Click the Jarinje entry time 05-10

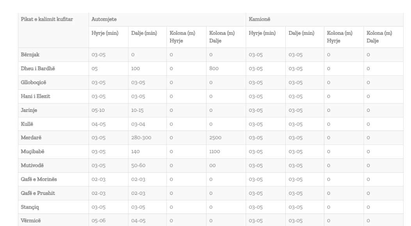pyautogui.click(x=98, y=110)
